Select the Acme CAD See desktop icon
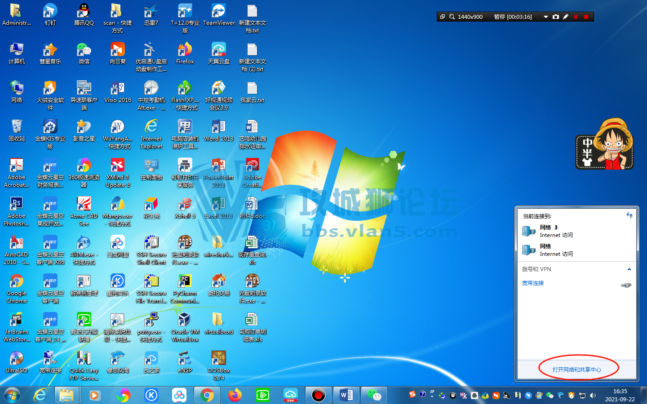This screenshot has width=647, height=404. [x=84, y=211]
